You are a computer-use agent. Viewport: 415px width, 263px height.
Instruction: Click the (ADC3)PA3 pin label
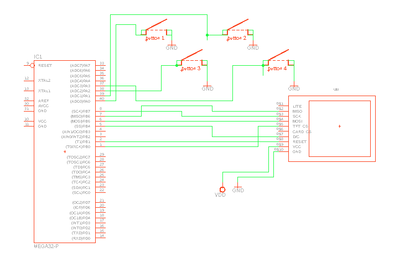[80, 86]
